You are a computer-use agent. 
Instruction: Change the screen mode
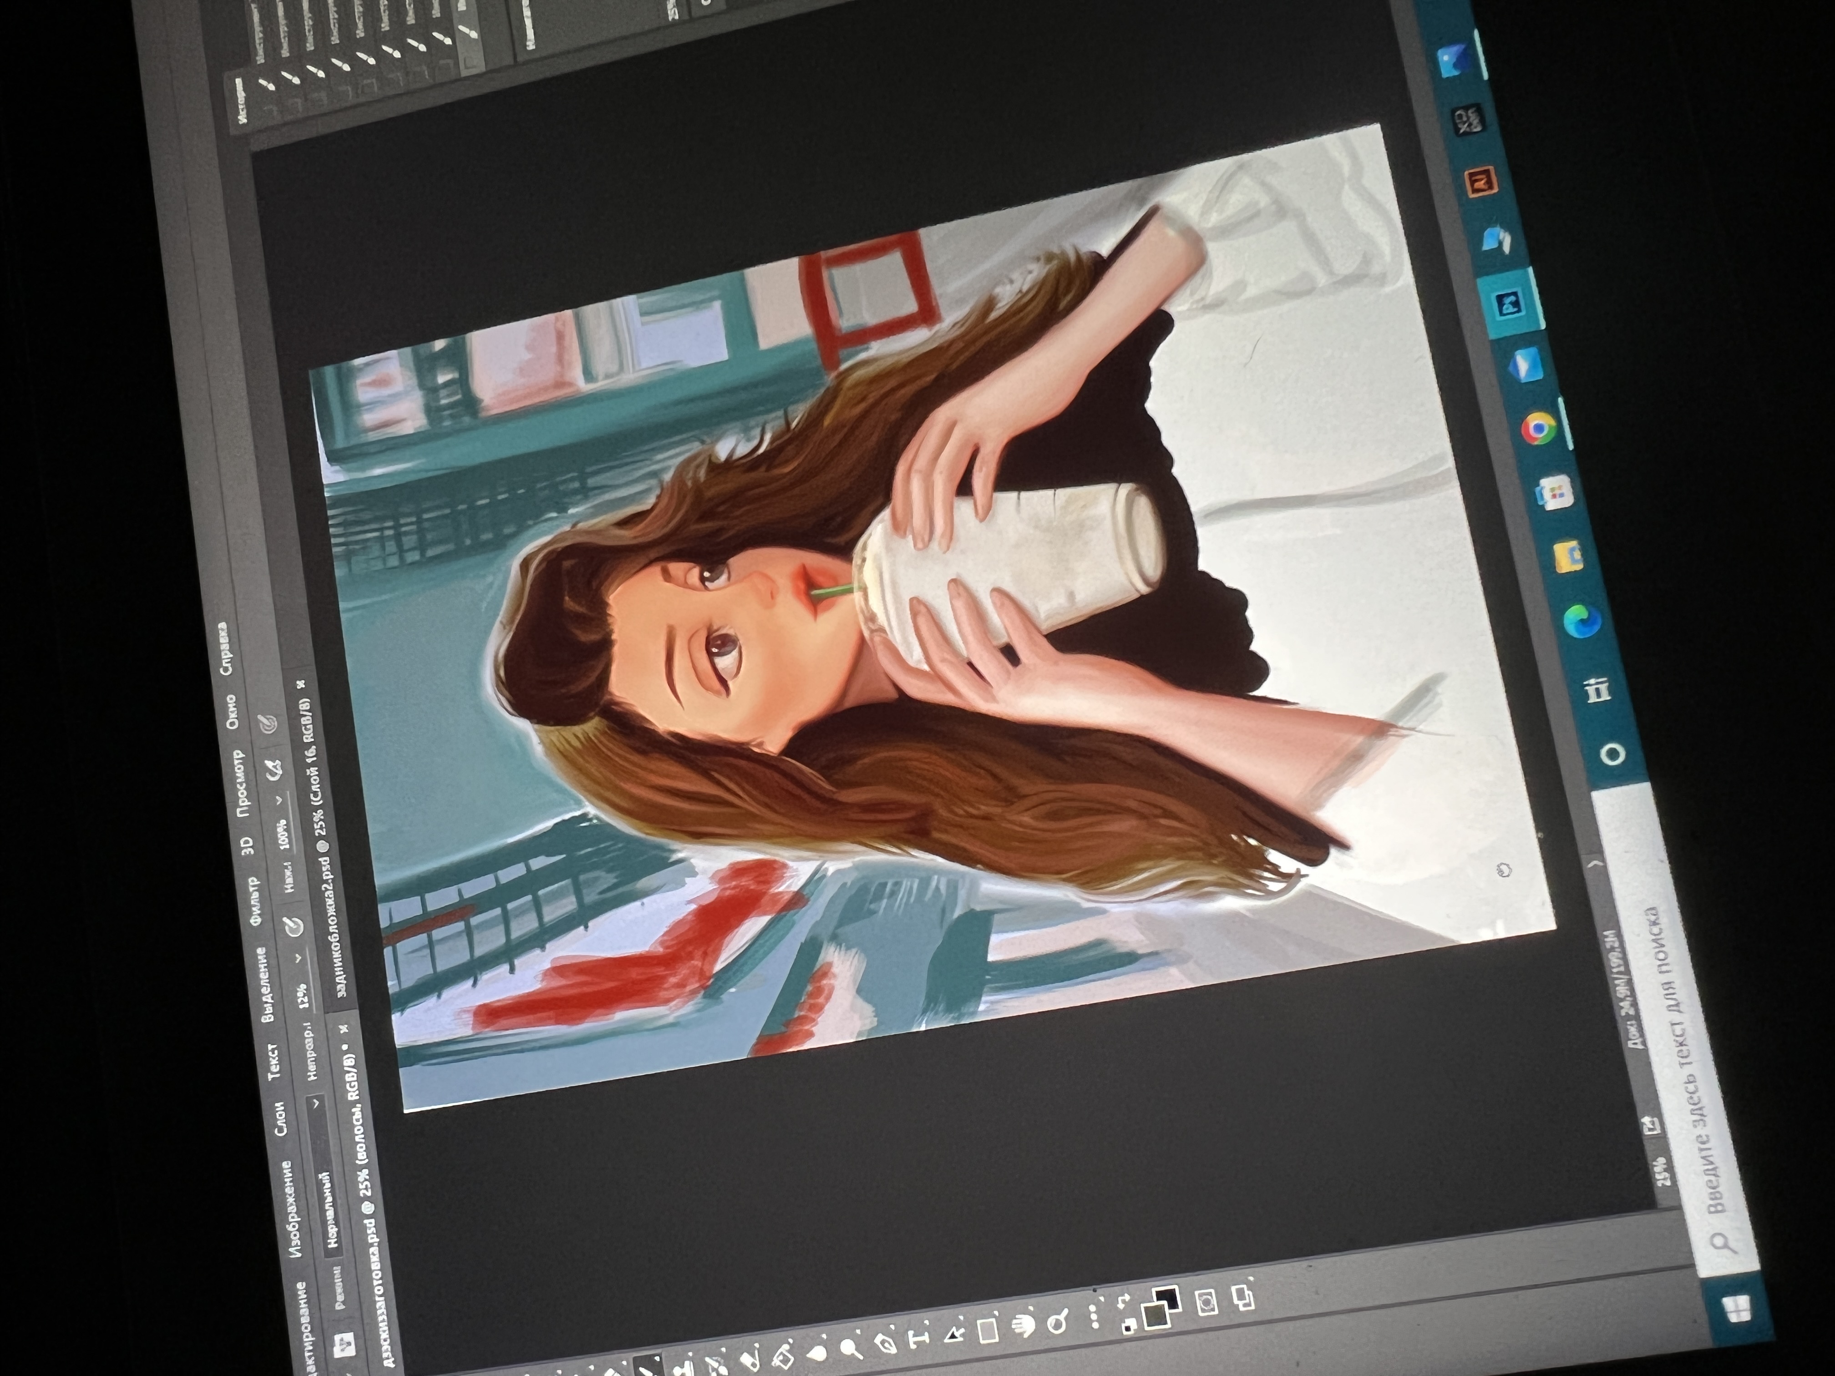click(x=1243, y=1297)
